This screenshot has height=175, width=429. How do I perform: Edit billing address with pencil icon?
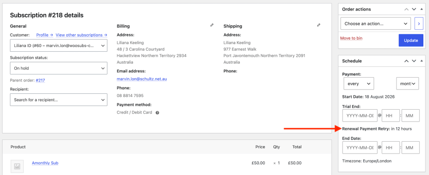tap(212, 25)
